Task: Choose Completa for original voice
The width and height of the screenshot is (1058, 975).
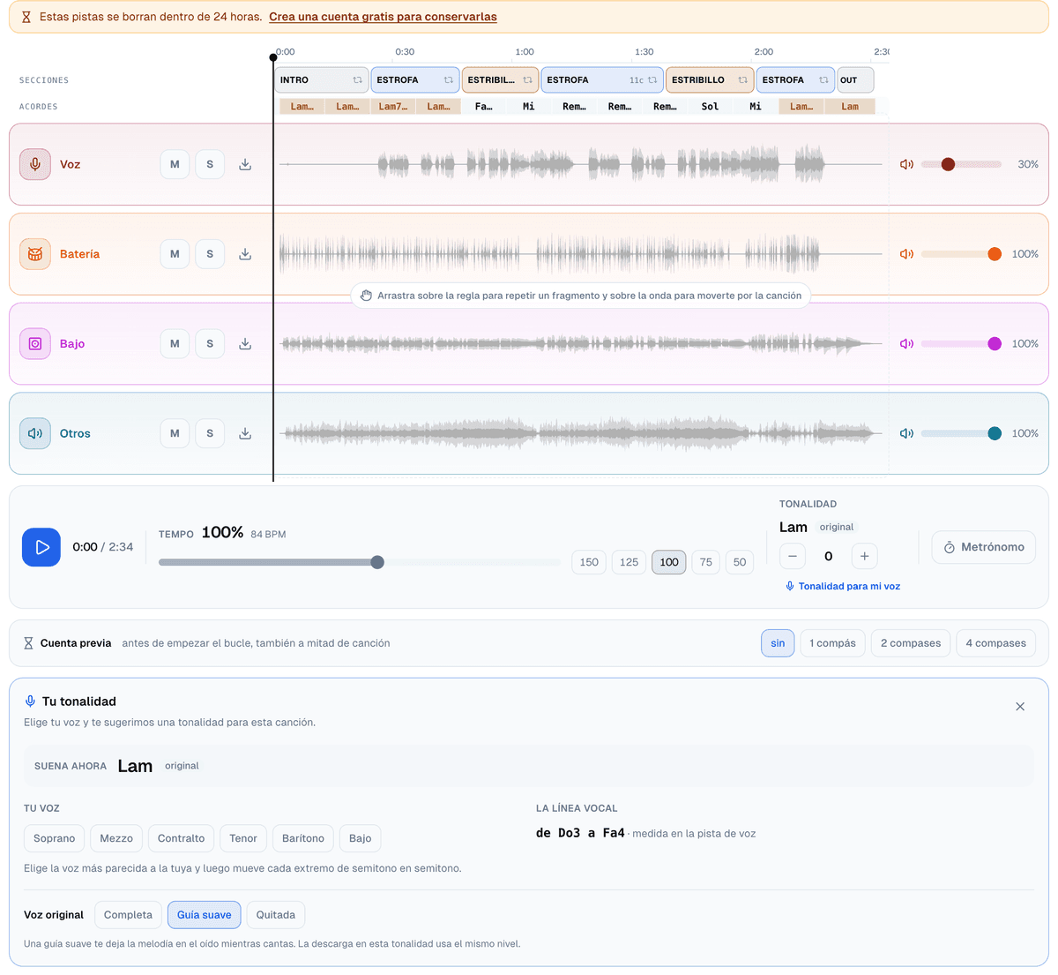Action: point(128,915)
